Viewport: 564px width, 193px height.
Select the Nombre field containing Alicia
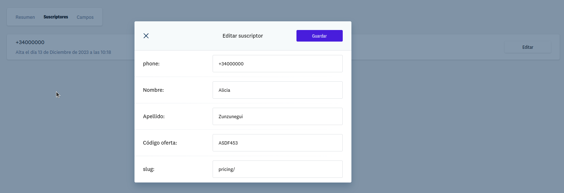point(278,90)
